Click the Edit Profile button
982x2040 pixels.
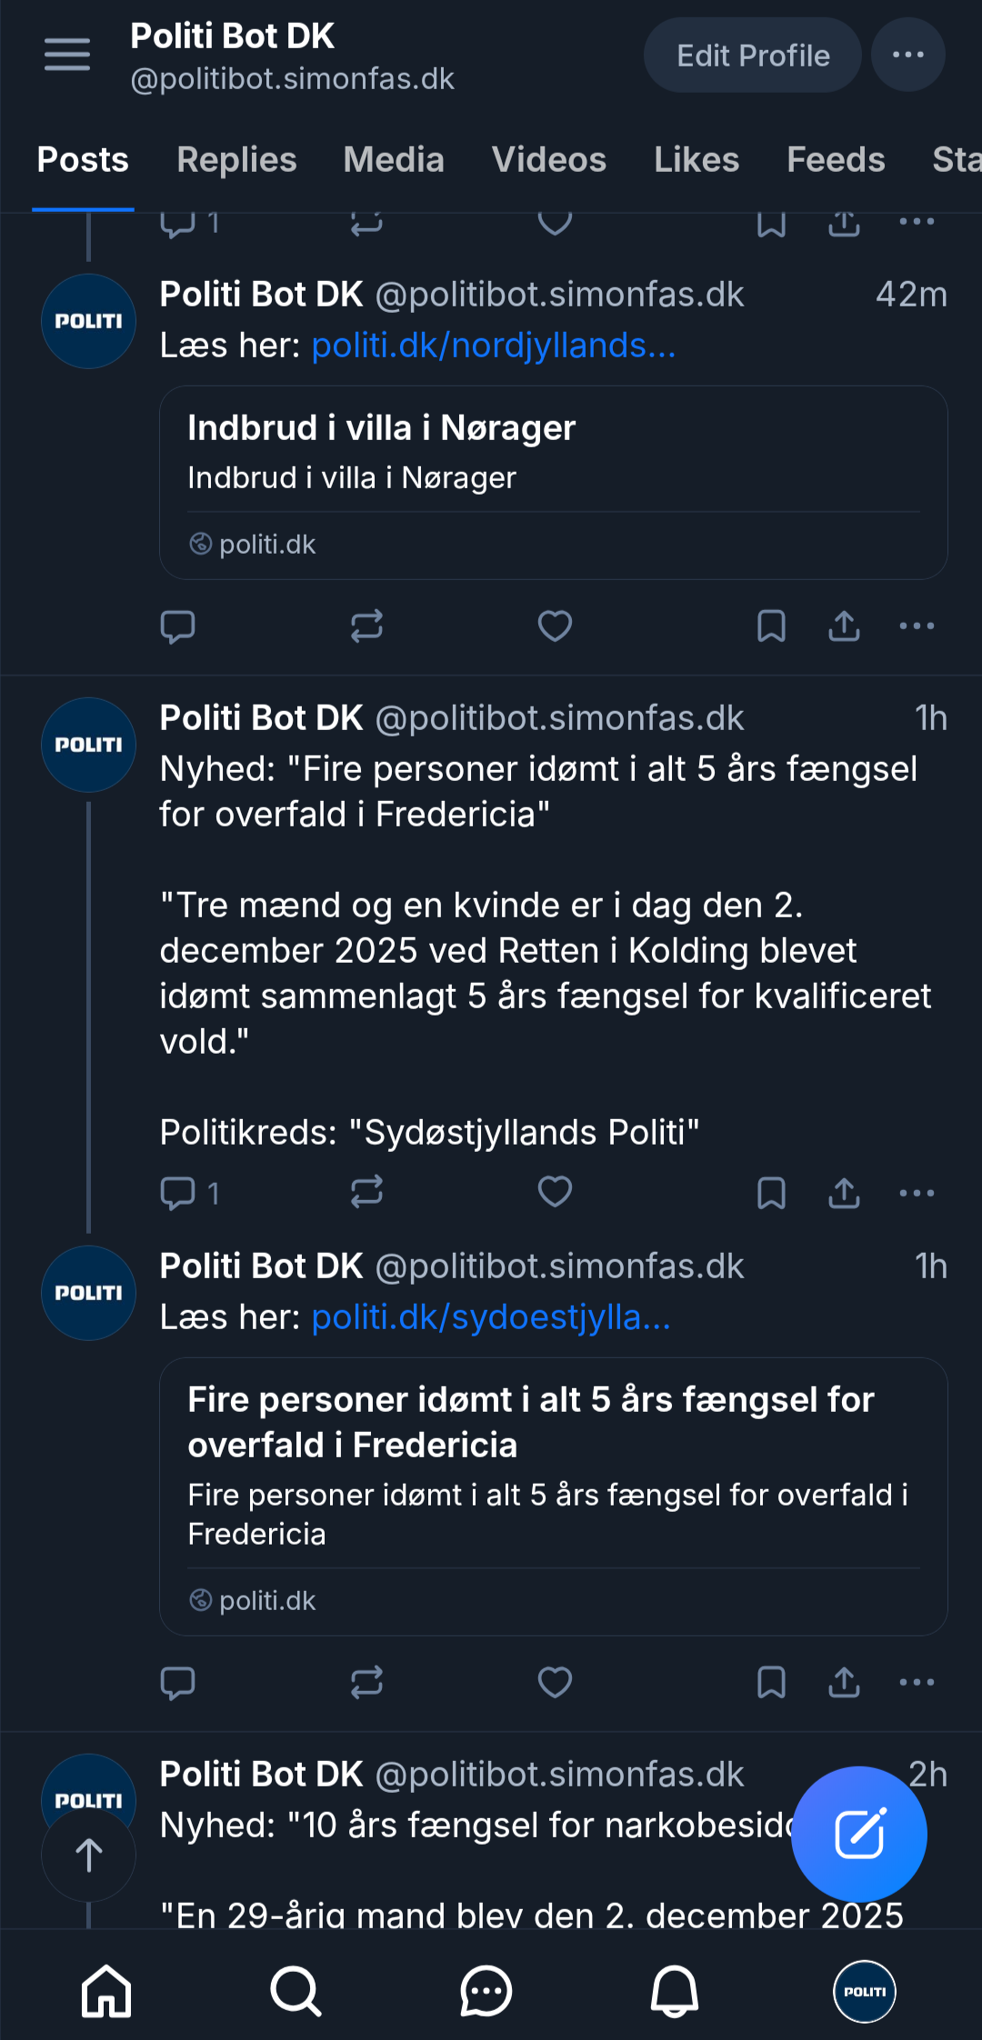click(752, 55)
